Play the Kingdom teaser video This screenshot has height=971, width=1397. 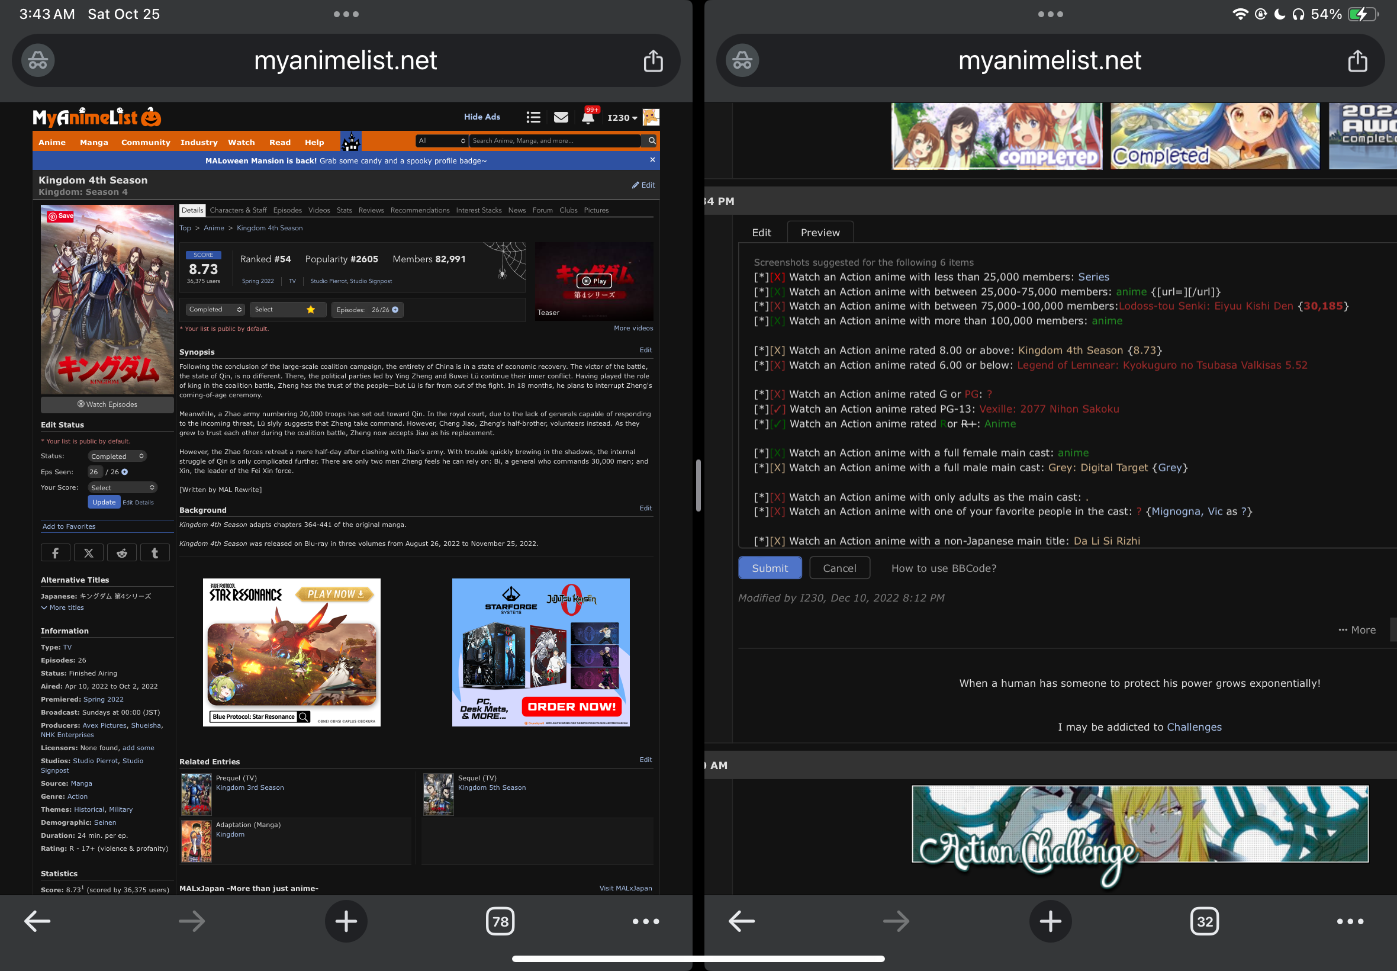tap(594, 281)
